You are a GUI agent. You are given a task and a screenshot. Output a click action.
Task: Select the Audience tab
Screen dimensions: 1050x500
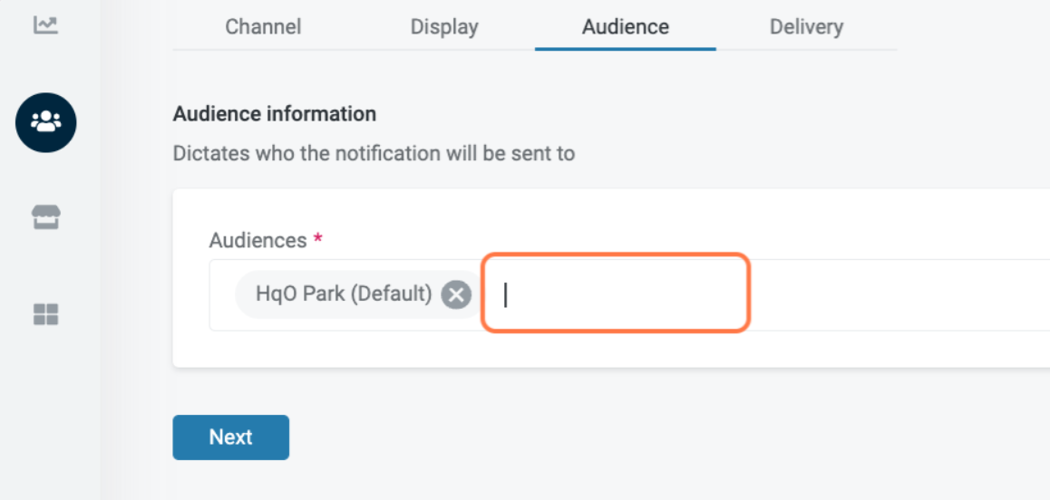(625, 27)
